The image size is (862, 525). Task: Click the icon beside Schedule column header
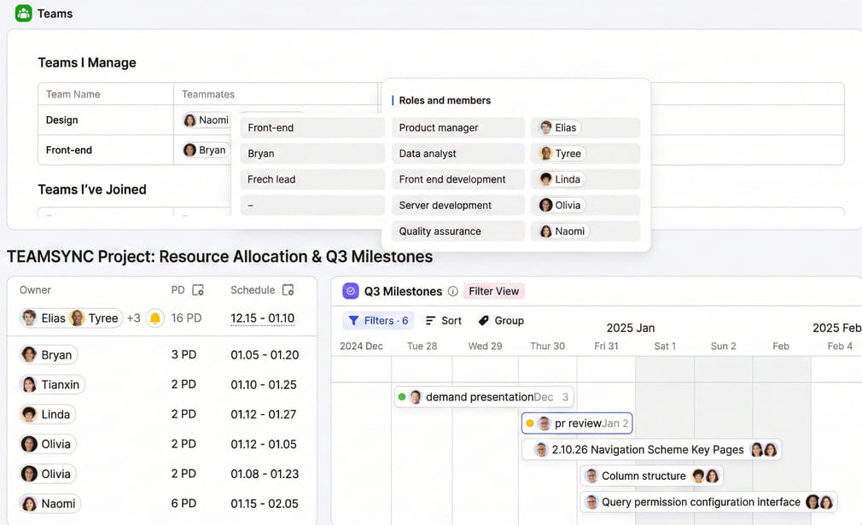click(288, 290)
